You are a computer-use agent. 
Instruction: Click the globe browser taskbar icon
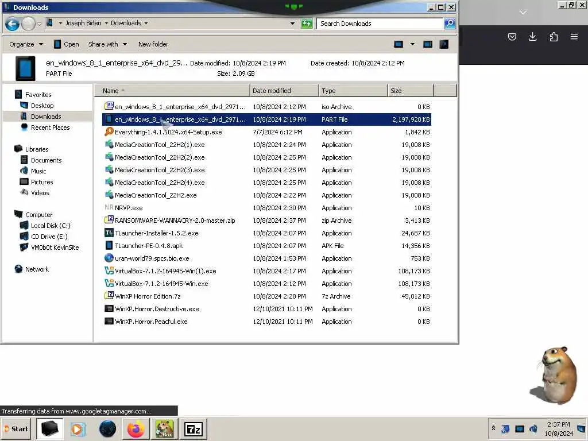click(x=107, y=428)
